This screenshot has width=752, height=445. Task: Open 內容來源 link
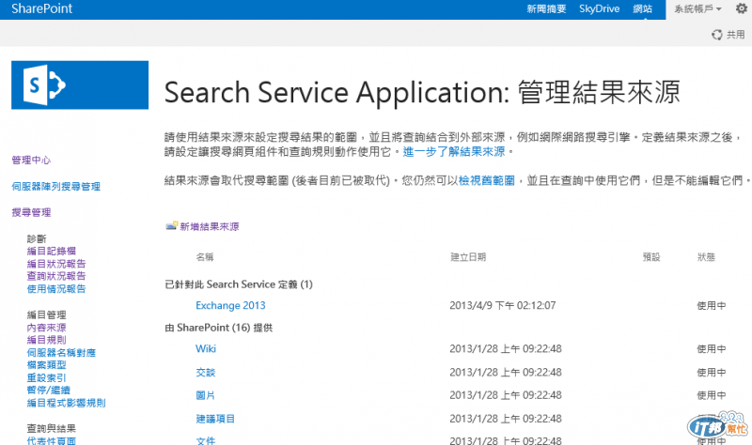tap(46, 328)
